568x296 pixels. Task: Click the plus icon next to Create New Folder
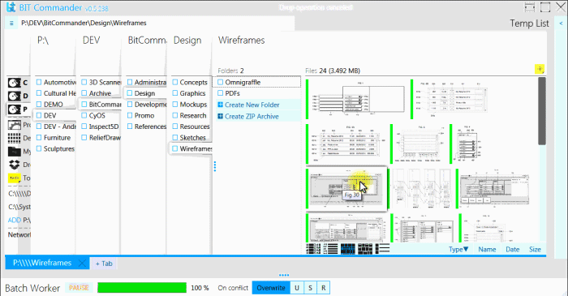pyautogui.click(x=220, y=105)
